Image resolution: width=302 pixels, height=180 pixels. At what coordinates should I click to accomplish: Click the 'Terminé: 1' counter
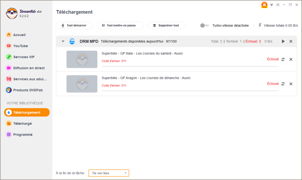pyautogui.click(x=234, y=41)
